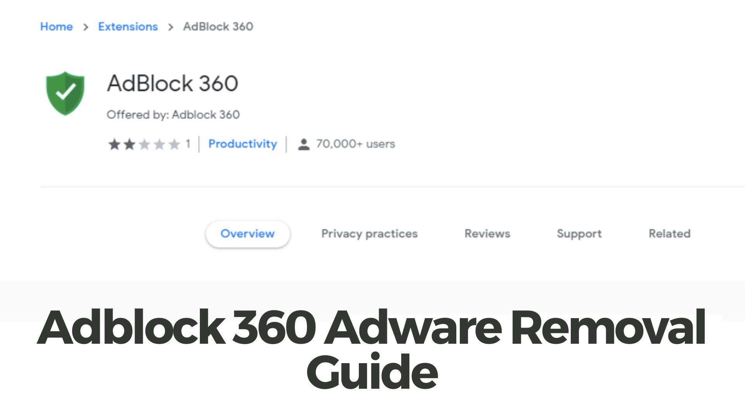Click the AdBlock 360 breadcrumb entry
This screenshot has height=419, width=745.
218,26
